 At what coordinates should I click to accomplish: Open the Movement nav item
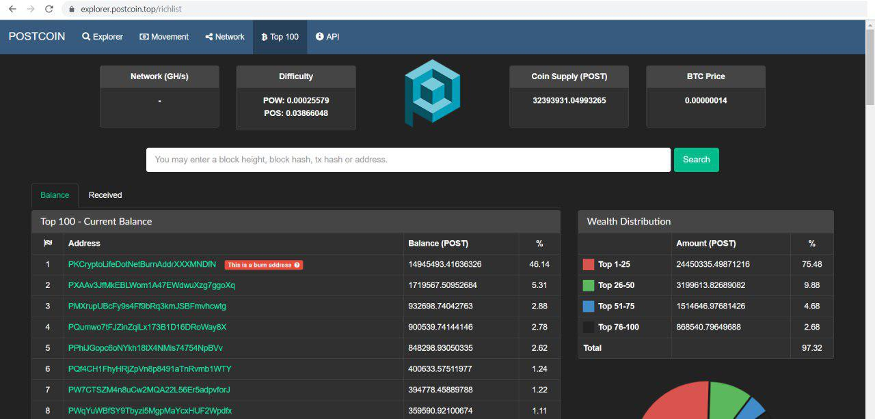pyautogui.click(x=164, y=37)
